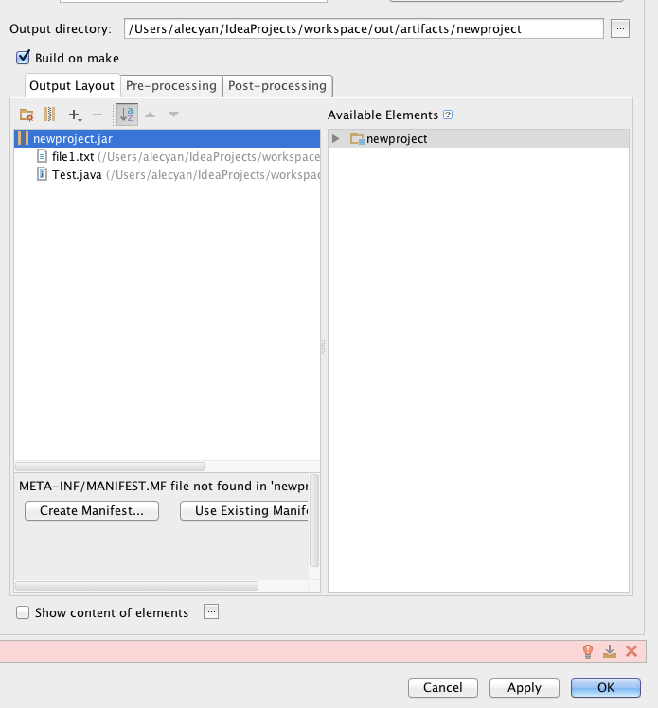The width and height of the screenshot is (658, 708).
Task: Click horizontal scrollbar under output tree
Action: (110, 467)
